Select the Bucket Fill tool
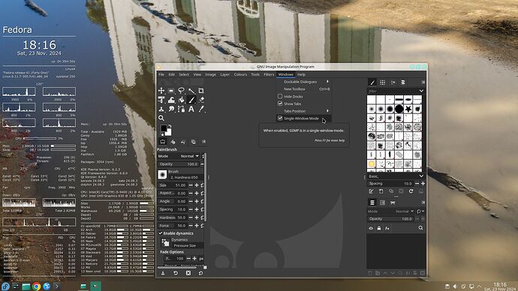Screen dimensions: 518x291 [181, 100]
